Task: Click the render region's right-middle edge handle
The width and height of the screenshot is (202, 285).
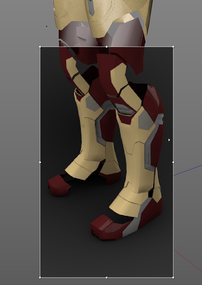Action: coord(173,162)
